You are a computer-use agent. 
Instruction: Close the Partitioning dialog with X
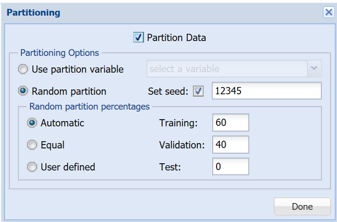[x=328, y=13]
